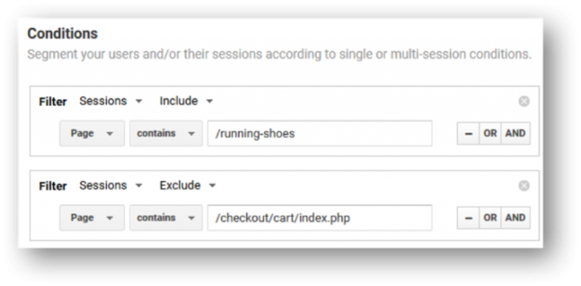This screenshot has height=286, width=581.
Task: Open the Include dropdown
Action: [x=186, y=101]
